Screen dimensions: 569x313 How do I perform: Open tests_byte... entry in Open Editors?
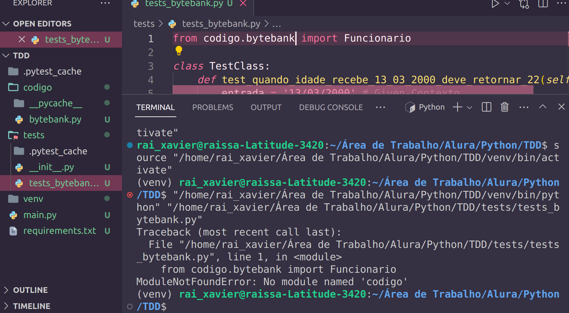click(x=72, y=40)
